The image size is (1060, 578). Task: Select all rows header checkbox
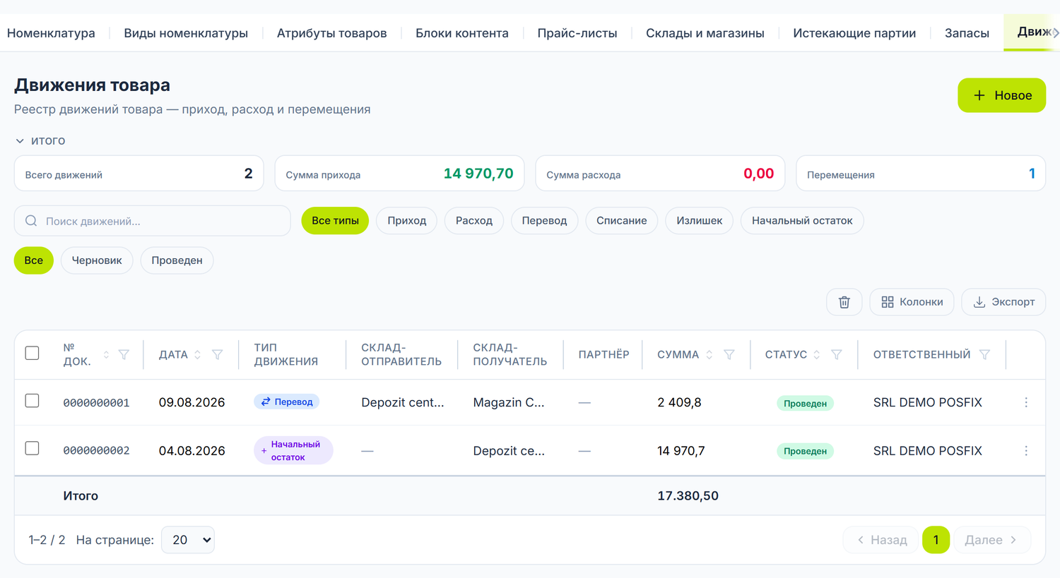pos(32,353)
